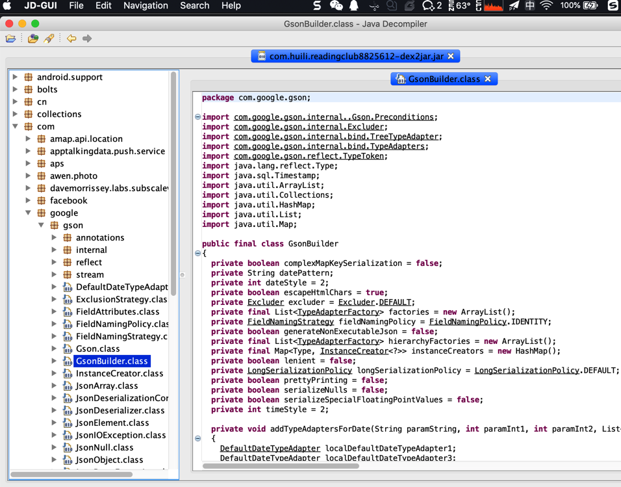Select the highlighted GsonBuilder.class tree item
The height and width of the screenshot is (487, 621).
112,361
